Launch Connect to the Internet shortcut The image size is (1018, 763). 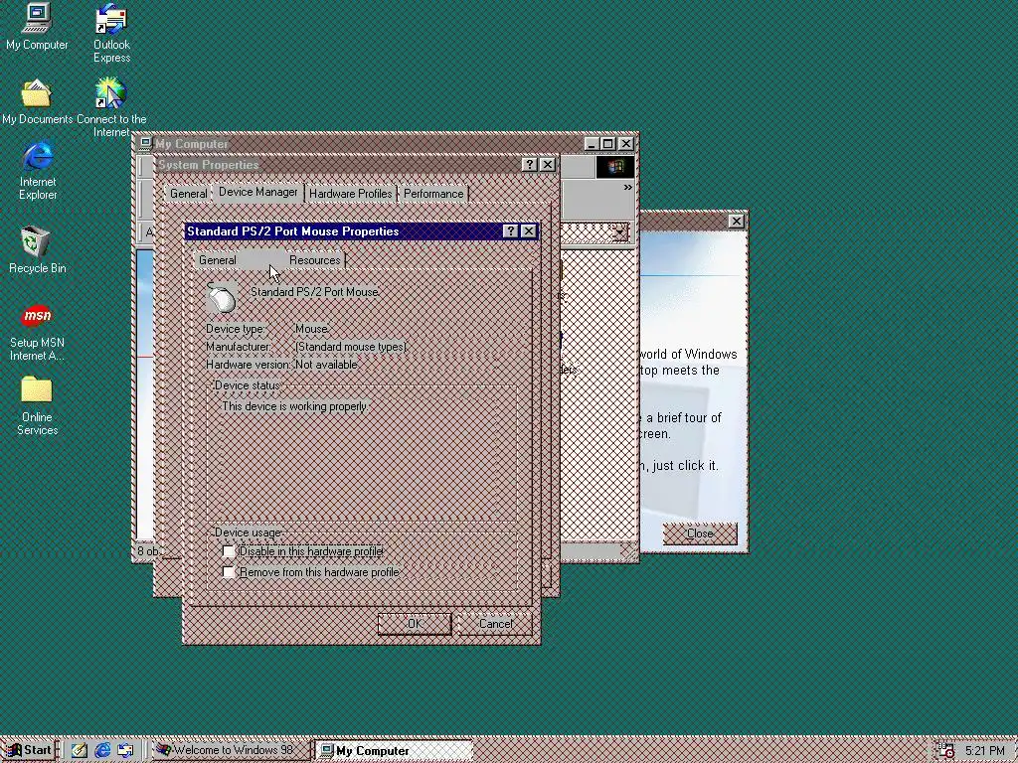pyautogui.click(x=111, y=107)
